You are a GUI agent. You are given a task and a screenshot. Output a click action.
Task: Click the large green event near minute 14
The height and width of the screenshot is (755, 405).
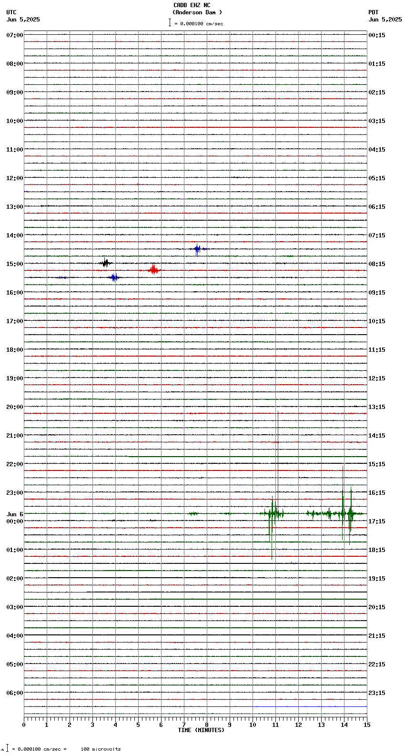(x=346, y=514)
